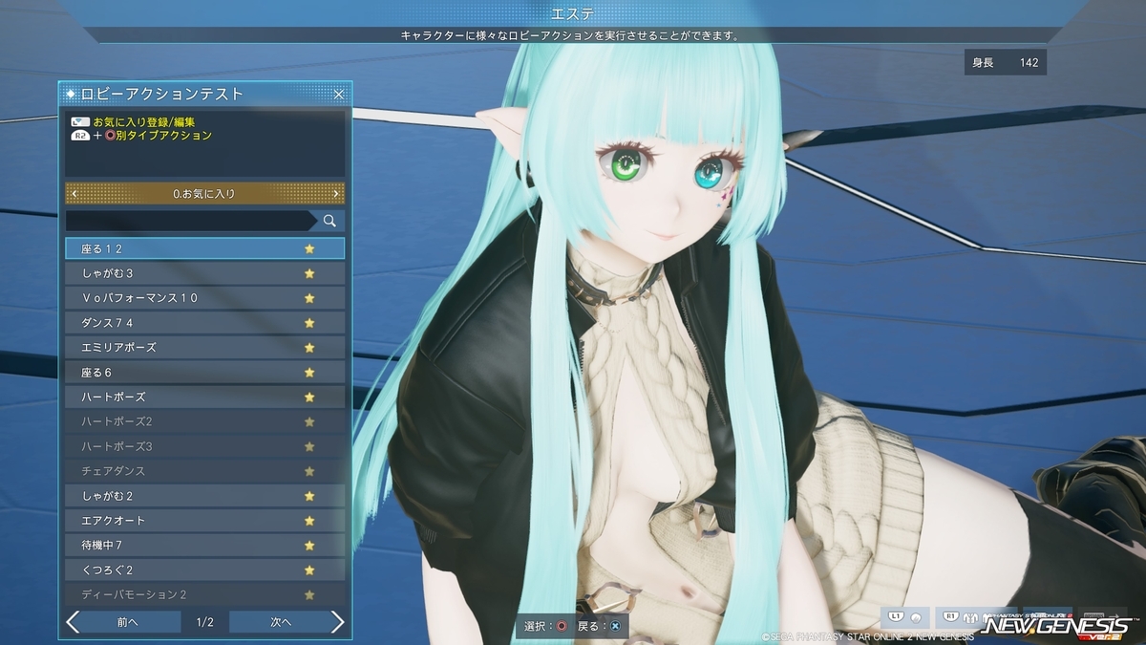Close the ロビーアクションテスト panel
The height and width of the screenshot is (645, 1146).
338,95
